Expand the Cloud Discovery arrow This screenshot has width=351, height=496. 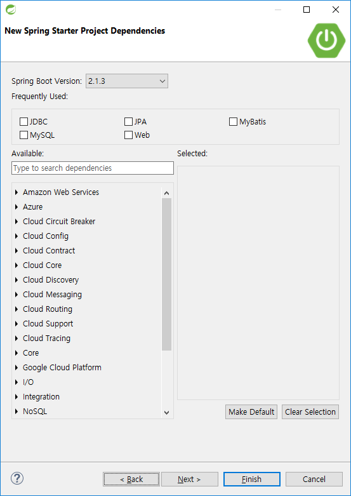(x=17, y=279)
